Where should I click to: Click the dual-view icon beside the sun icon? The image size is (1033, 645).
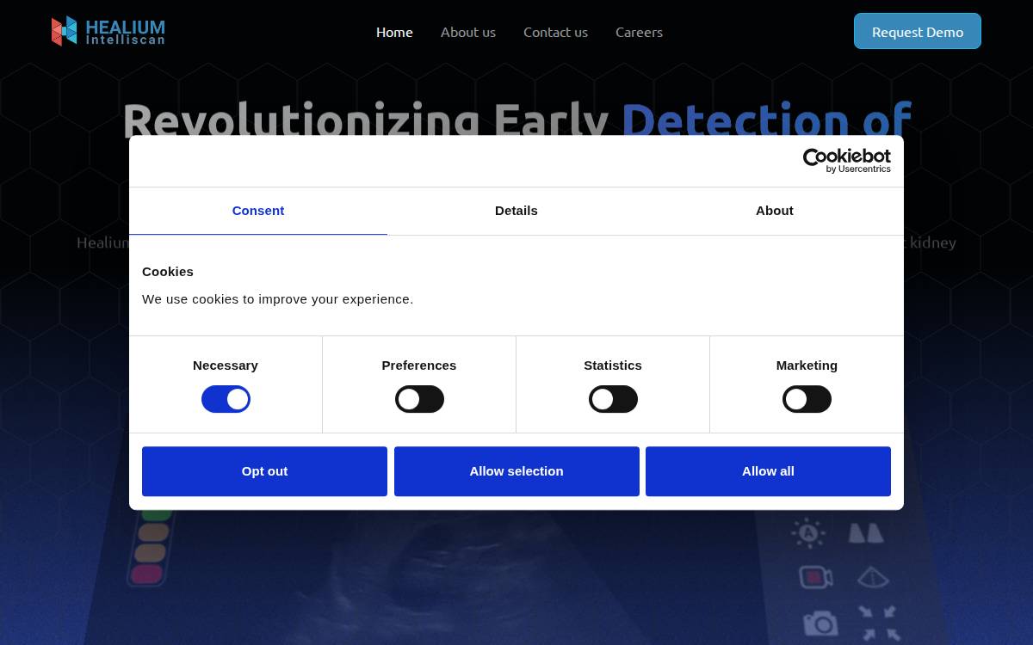(866, 533)
